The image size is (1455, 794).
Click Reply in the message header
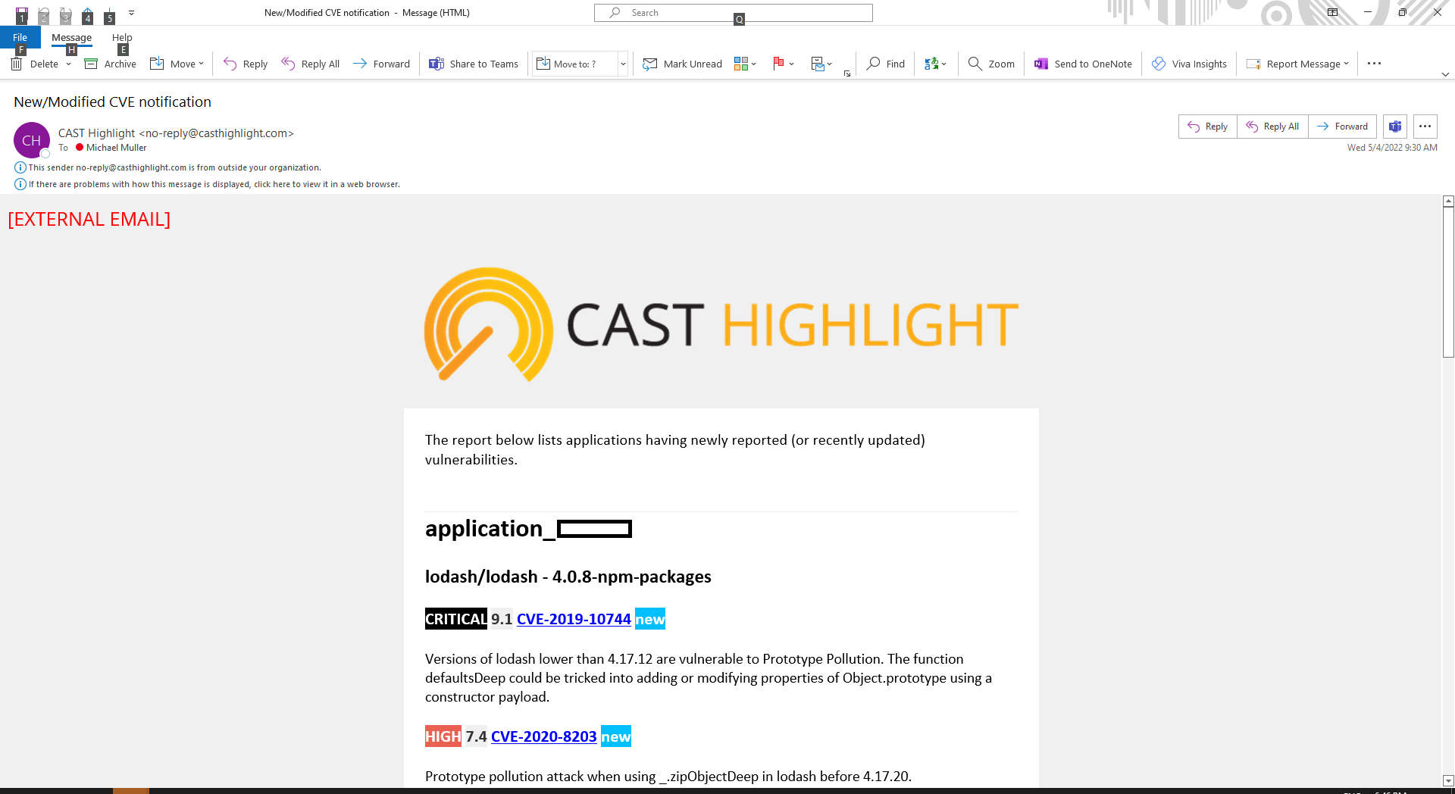pyautogui.click(x=1208, y=127)
